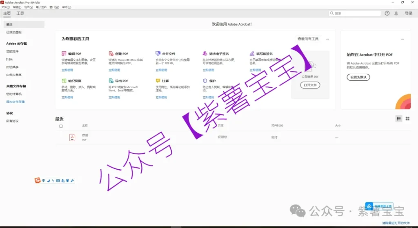Open the 填写和签名 tool icon
Screen dimensions: 418x228
(252, 54)
